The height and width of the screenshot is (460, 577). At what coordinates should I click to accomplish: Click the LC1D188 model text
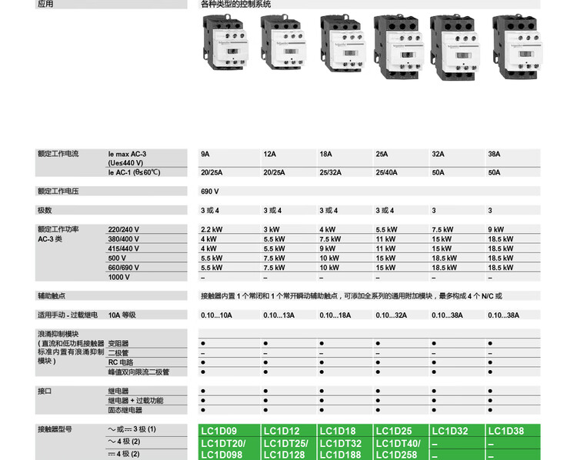(x=340, y=455)
